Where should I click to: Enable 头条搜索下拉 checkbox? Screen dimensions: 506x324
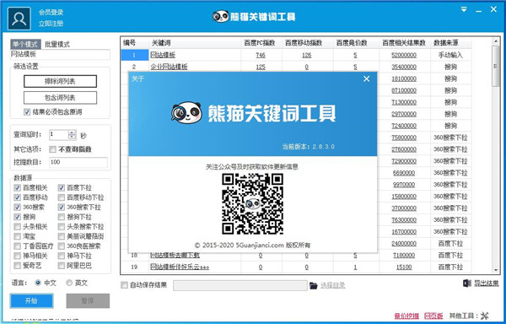click(x=62, y=226)
